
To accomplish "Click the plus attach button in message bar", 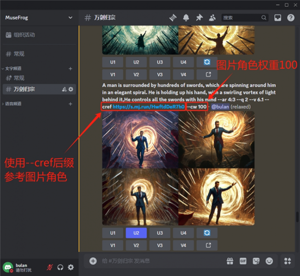I will pyautogui.click(x=93, y=261).
